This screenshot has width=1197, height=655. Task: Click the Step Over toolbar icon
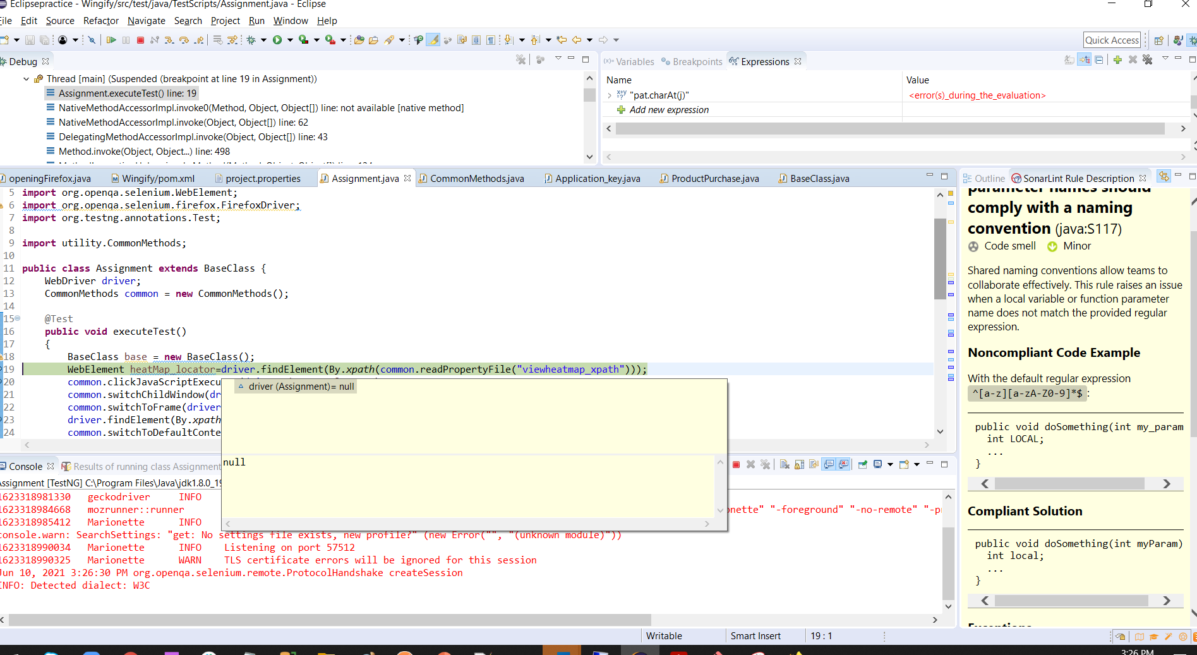coord(184,40)
